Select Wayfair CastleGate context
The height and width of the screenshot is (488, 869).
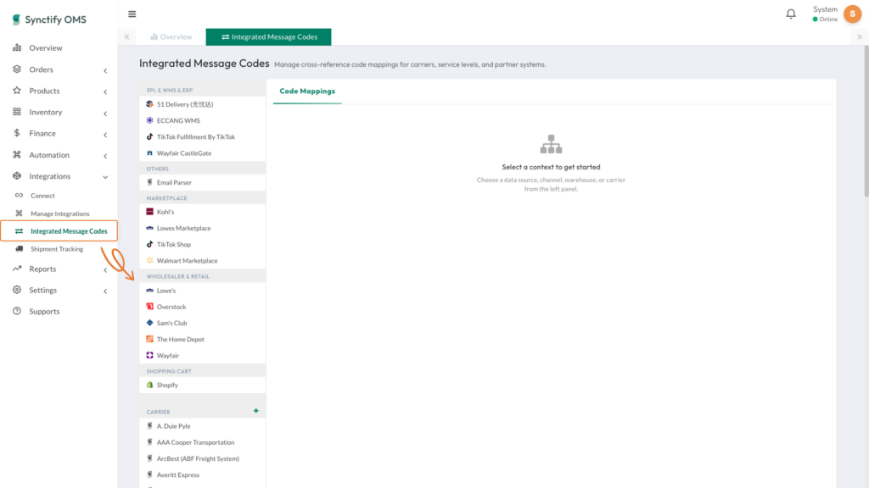[202, 152]
